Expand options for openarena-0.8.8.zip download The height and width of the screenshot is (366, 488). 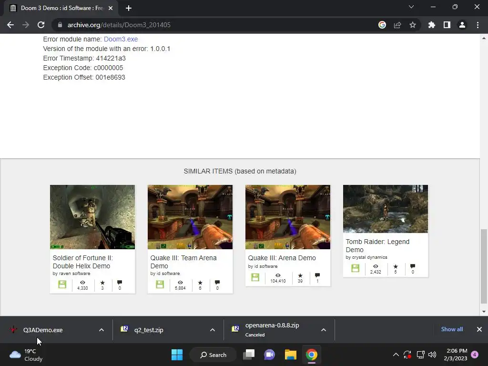tap(324, 330)
